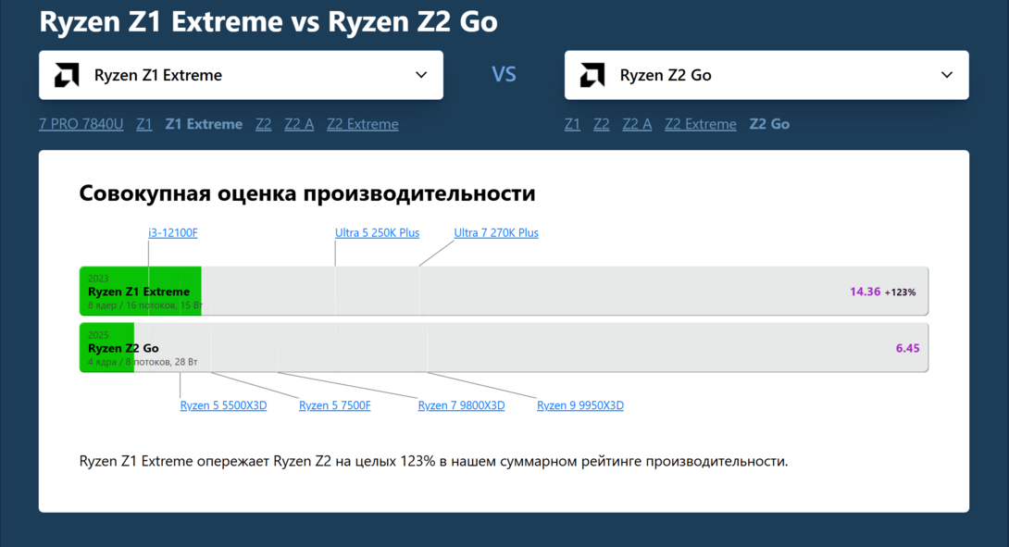1009x547 pixels.
Task: Click the heading Совокупная оценка производительности
Action: click(307, 193)
